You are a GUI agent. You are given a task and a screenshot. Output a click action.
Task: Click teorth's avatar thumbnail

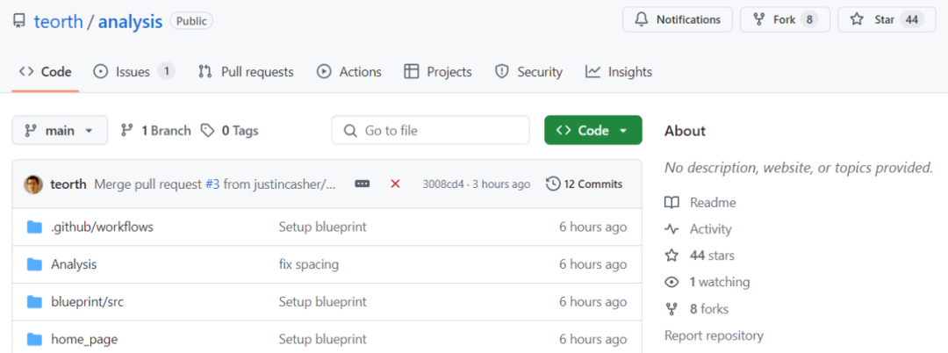pos(33,184)
